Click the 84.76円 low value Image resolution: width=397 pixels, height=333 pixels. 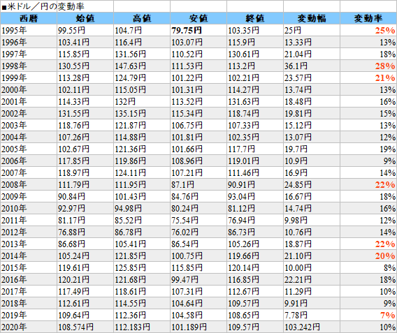coord(185,197)
